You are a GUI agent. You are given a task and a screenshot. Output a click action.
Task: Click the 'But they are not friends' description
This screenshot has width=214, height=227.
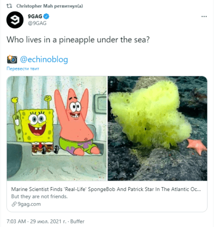(39, 197)
